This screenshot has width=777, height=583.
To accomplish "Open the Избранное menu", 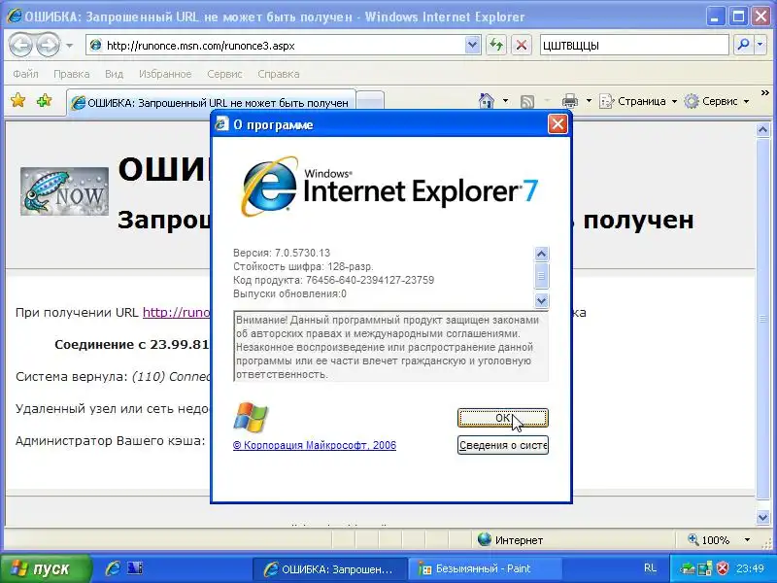I will (x=165, y=74).
